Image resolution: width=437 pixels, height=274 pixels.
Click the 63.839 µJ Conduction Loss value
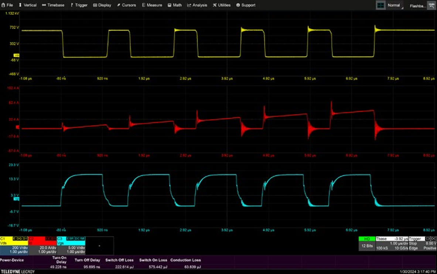[192, 267]
